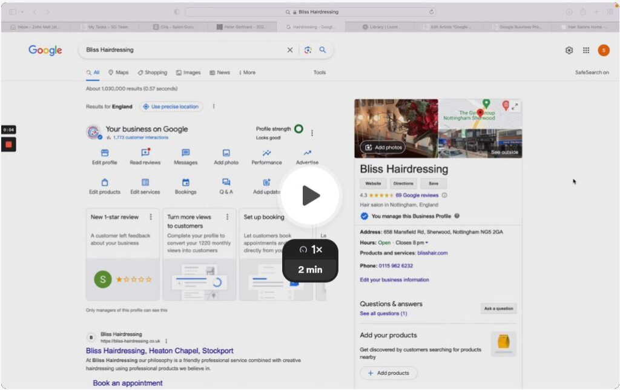The height and width of the screenshot is (390, 620).
Task: Switch to News search tab
Action: coord(219,73)
